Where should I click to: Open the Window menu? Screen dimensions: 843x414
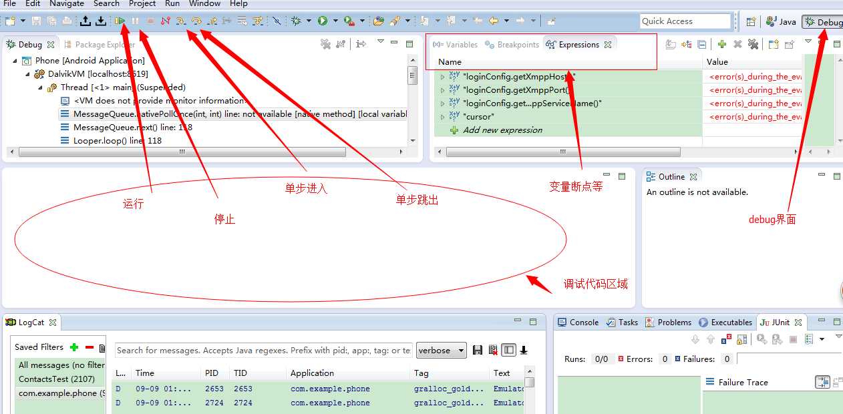click(x=205, y=4)
